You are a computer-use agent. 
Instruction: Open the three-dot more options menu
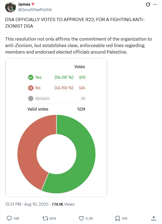point(155,5)
